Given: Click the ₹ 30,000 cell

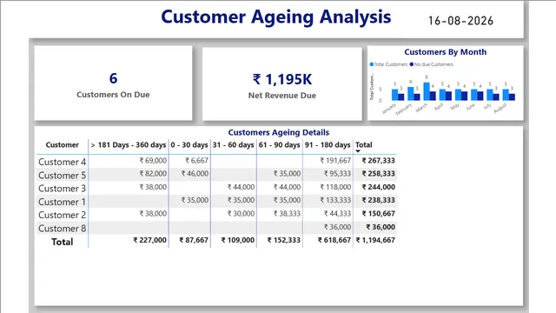Looking at the screenshot, I should coord(241,214).
